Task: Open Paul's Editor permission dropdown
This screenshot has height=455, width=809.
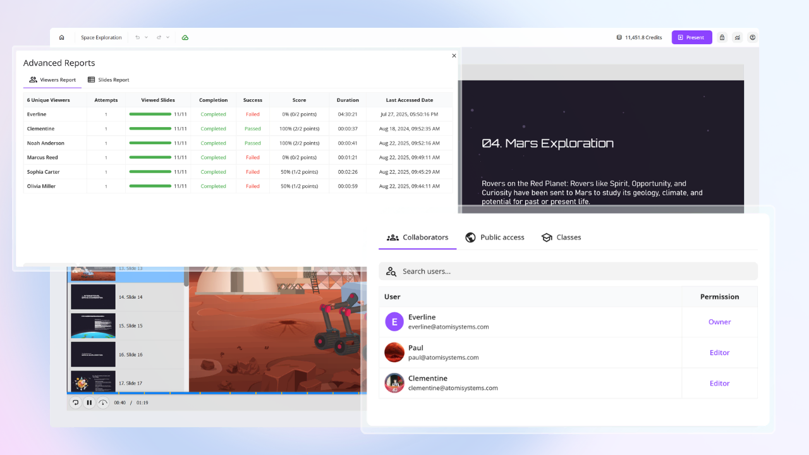Action: [x=719, y=353]
